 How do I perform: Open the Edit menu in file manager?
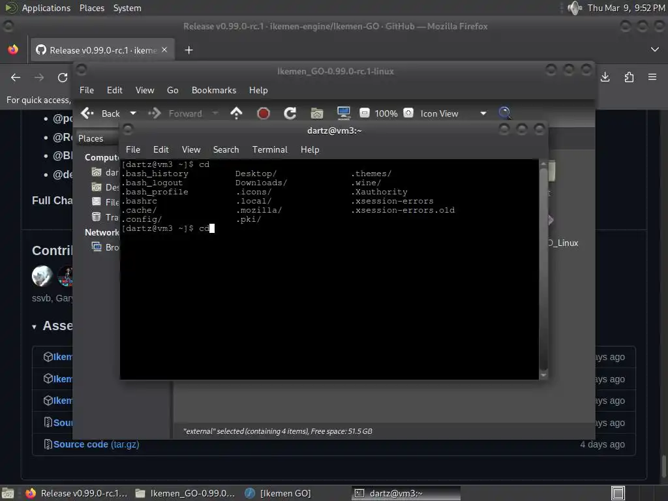[115, 90]
